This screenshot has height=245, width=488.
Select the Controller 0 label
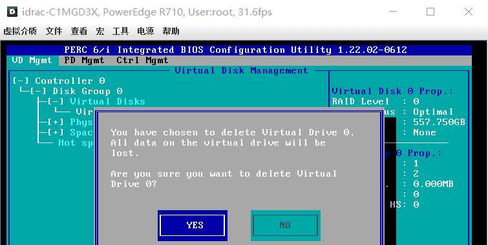click(x=70, y=81)
